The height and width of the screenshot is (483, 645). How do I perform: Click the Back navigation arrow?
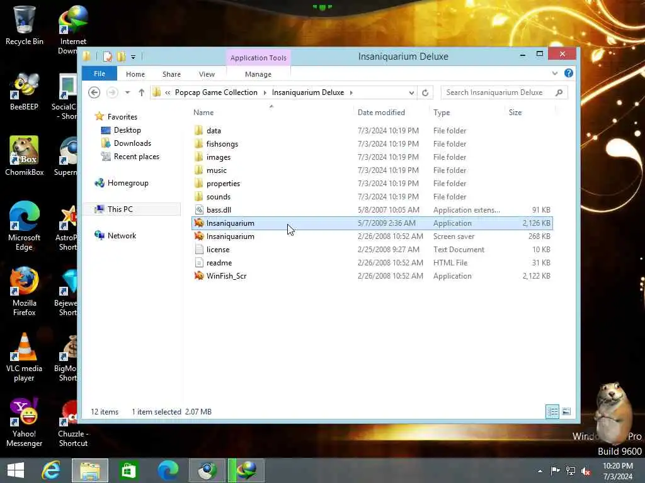(94, 92)
